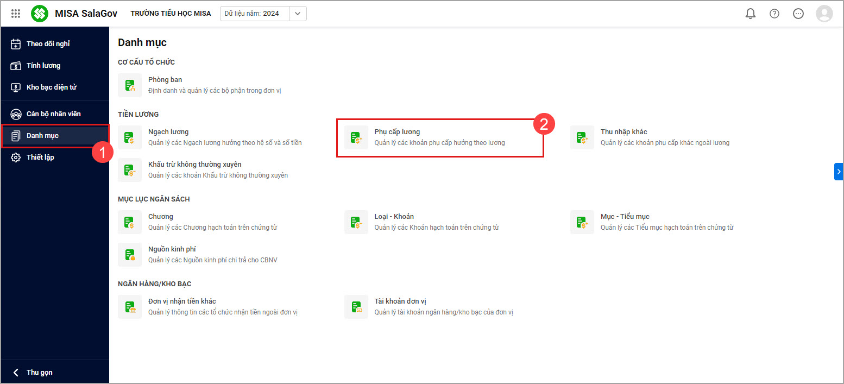Click the MISA SalaGov logo
This screenshot has width=844, height=384.
pos(40,14)
